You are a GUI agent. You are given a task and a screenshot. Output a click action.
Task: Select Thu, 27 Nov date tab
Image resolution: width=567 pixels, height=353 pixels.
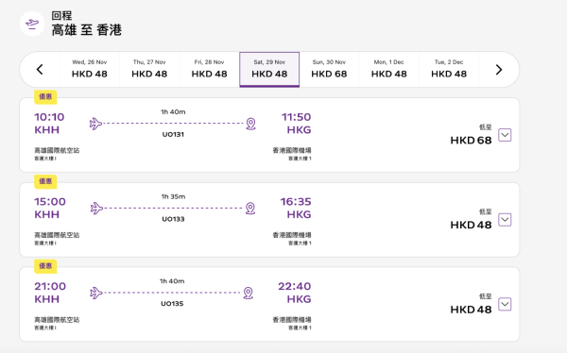tap(149, 69)
